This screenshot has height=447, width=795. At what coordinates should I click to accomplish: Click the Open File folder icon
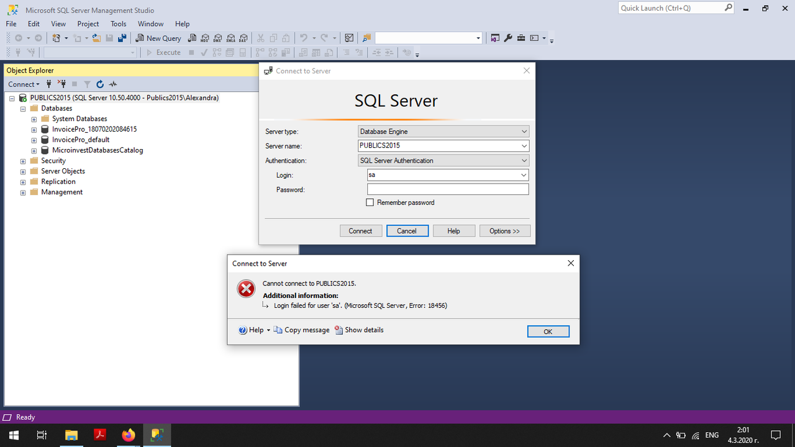pos(96,38)
